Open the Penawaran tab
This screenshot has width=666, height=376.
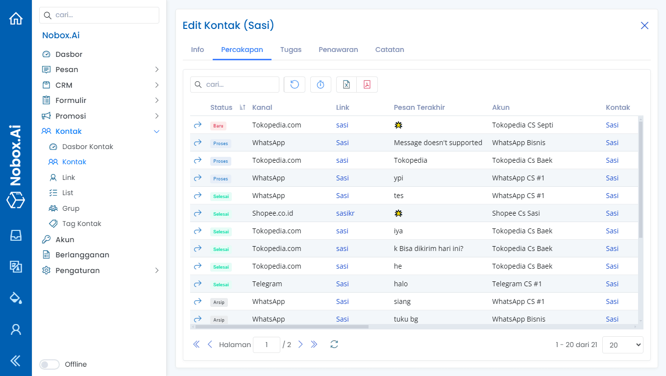[x=338, y=50]
